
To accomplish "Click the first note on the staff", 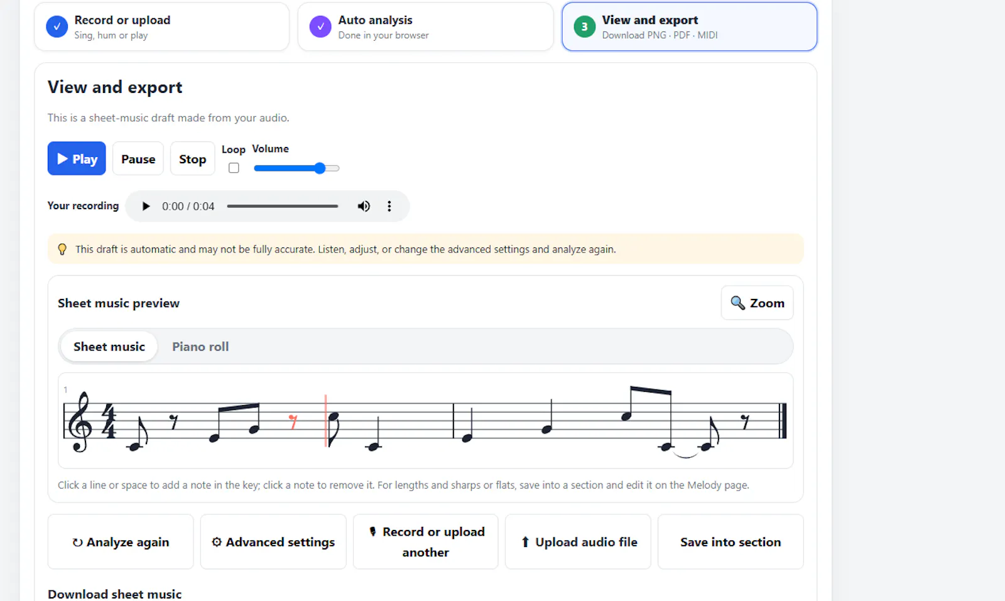I will tap(134, 447).
